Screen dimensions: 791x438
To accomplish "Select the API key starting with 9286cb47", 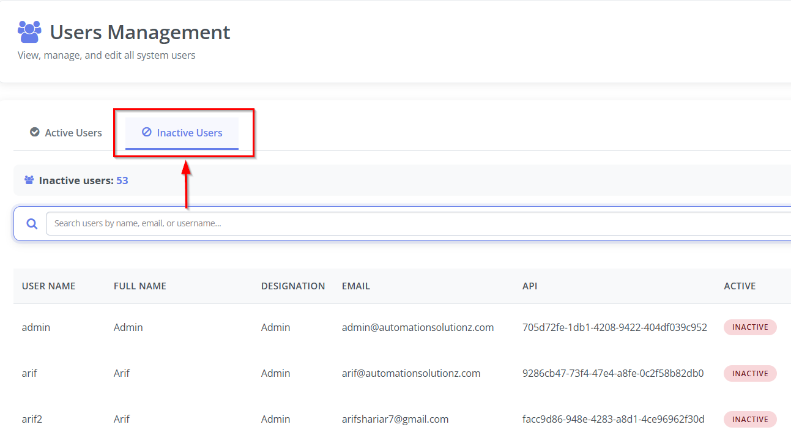I will [612, 373].
